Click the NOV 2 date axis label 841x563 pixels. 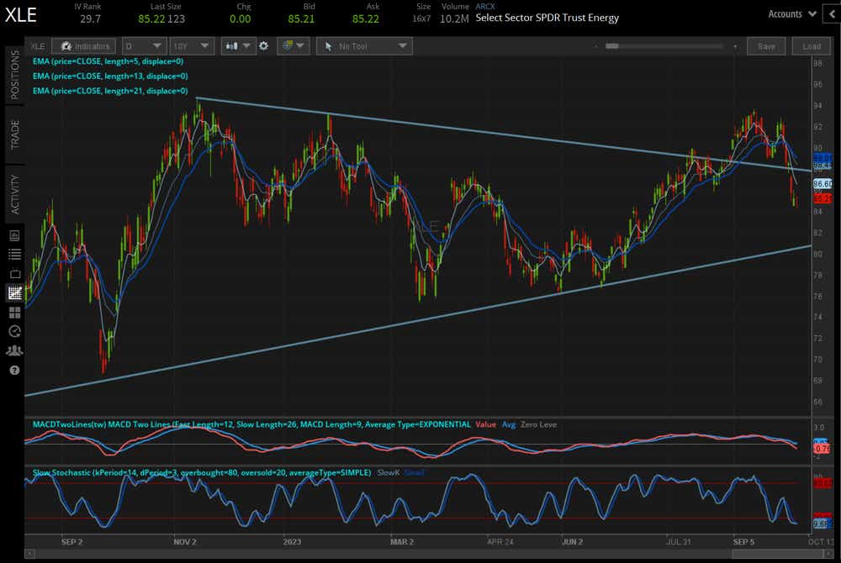[184, 542]
